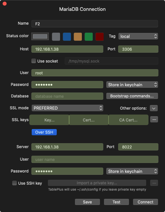Click the minus icon next to private key import

tap(154, 183)
